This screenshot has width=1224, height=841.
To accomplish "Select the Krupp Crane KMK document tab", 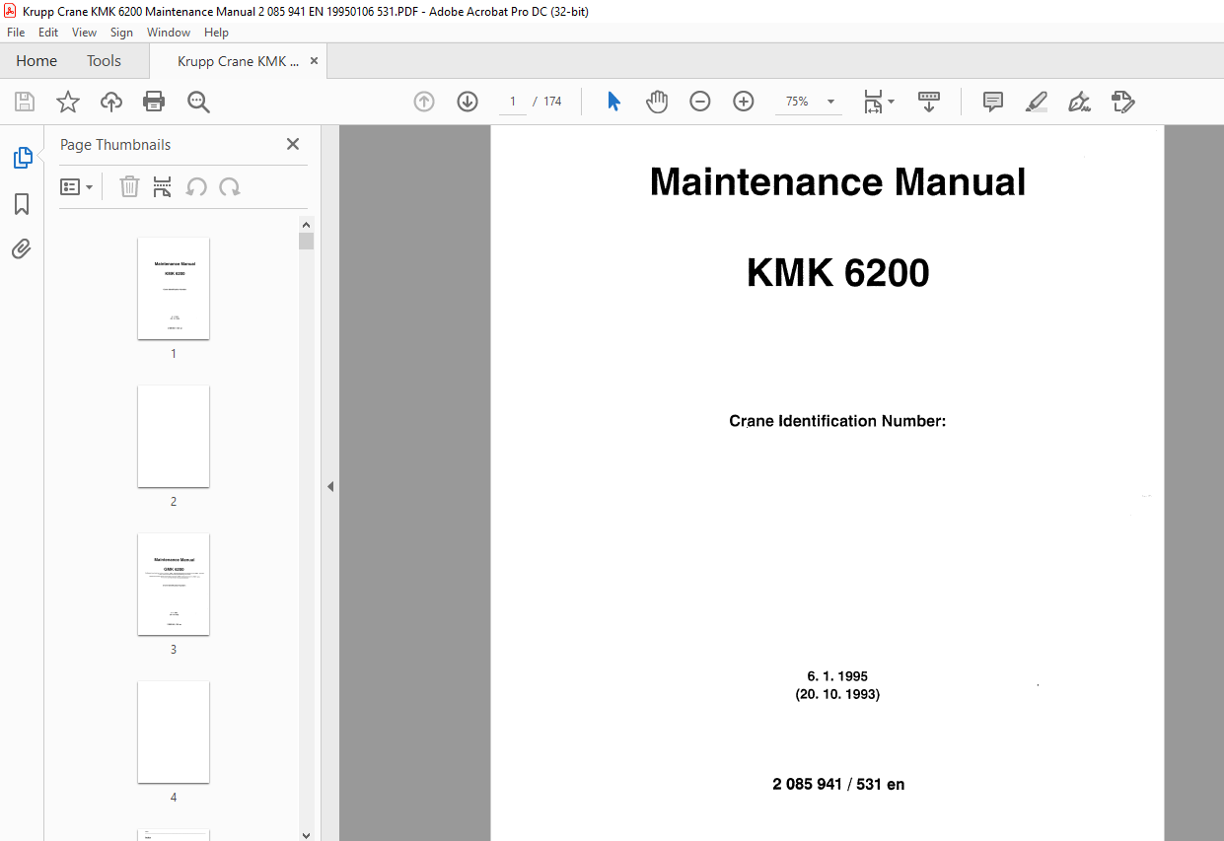I will pyautogui.click(x=238, y=61).
